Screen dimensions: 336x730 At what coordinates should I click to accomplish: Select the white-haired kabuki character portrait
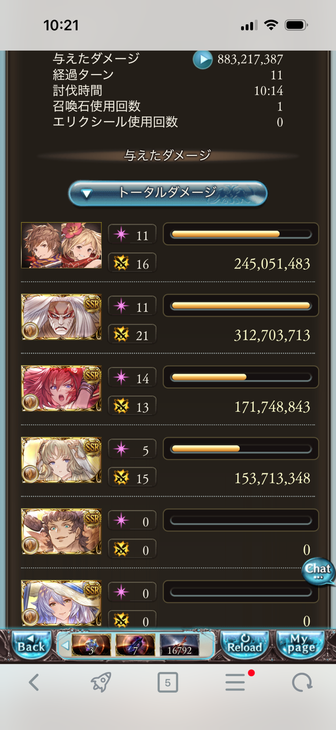pos(61,317)
